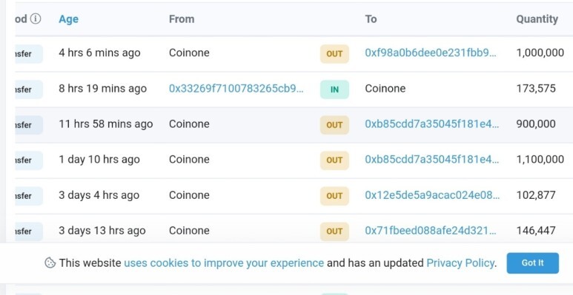Open address 0xb85cdd7a35045f181e4 in 900,000 row
Screen dimensions: 573x295
point(432,124)
